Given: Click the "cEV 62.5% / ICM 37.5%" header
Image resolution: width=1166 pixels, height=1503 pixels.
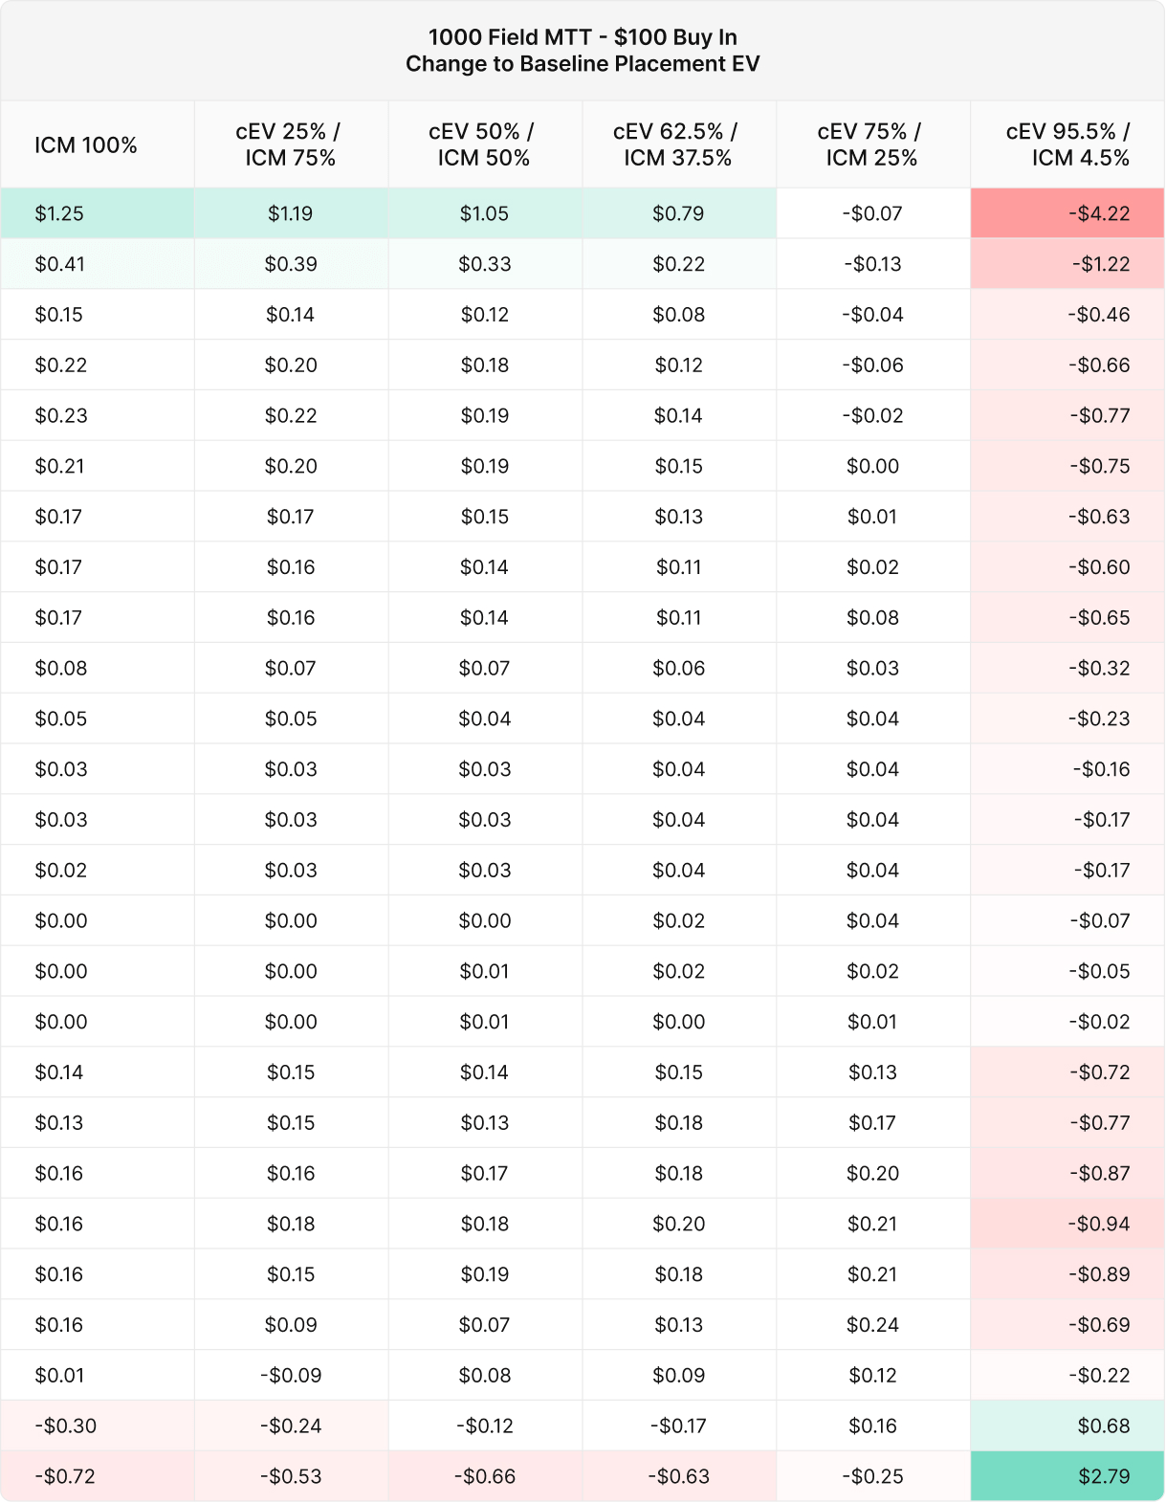Looking at the screenshot, I should pos(678,145).
